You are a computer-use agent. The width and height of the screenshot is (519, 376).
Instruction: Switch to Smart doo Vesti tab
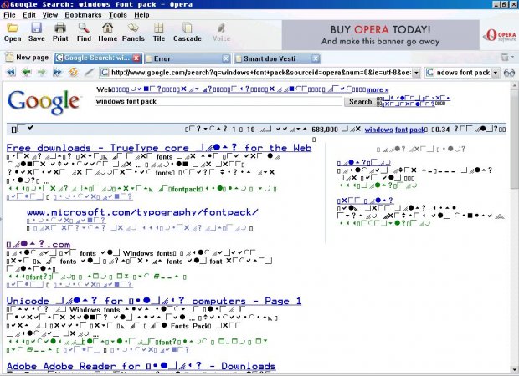[277, 58]
